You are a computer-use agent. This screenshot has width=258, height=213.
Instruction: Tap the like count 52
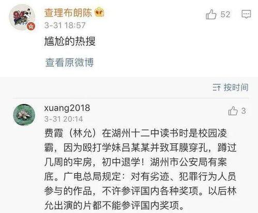tap(225, 14)
